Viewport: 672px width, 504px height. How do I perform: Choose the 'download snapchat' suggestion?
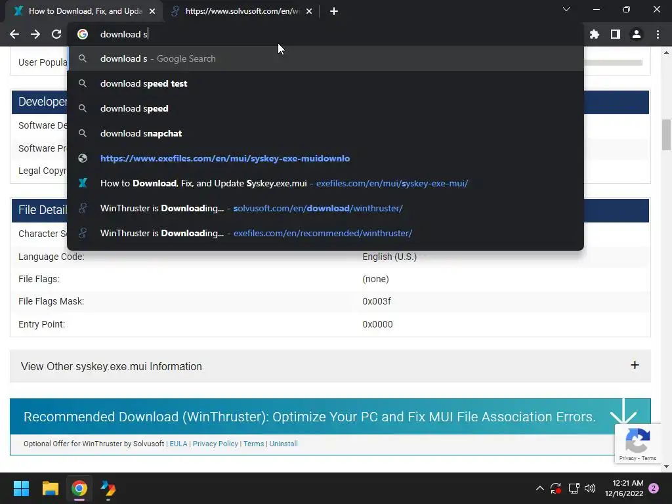[x=325, y=133]
